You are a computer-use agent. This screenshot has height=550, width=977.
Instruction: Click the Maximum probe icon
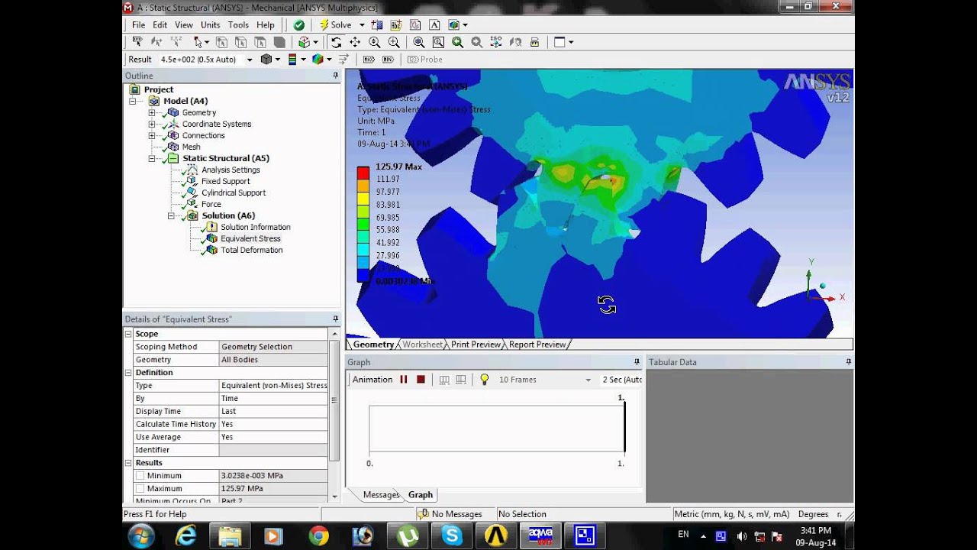click(x=369, y=59)
